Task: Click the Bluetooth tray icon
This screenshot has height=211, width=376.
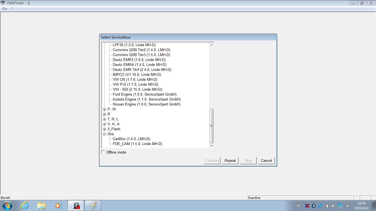Action: click(314, 206)
